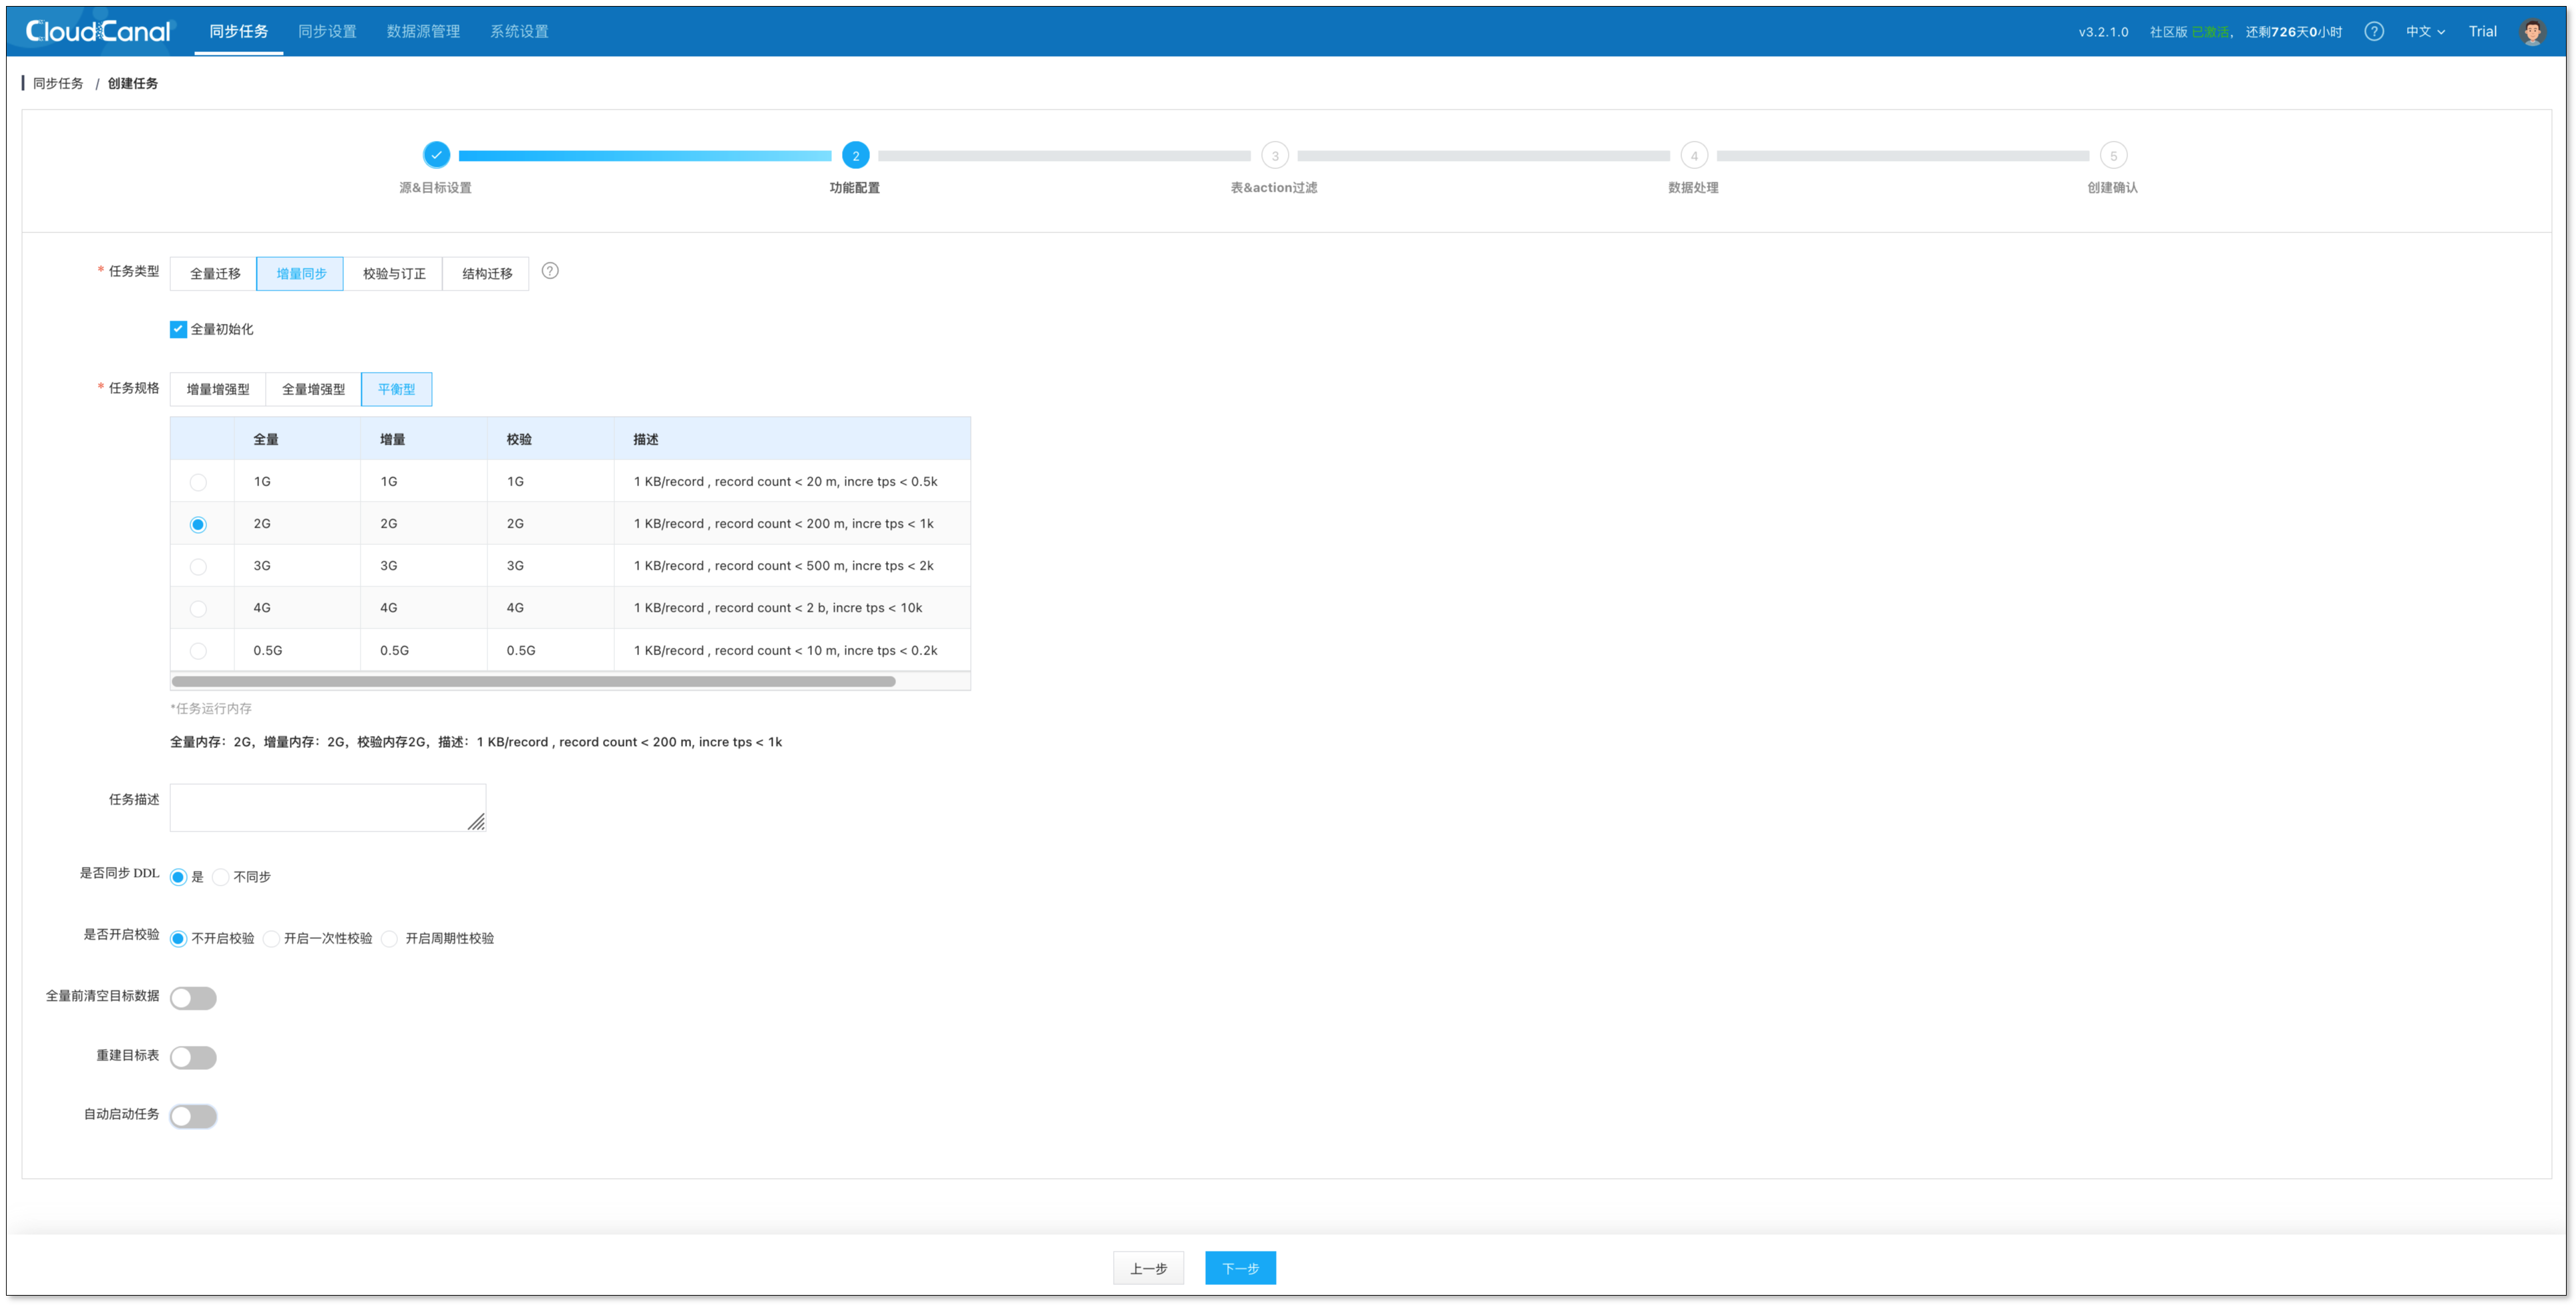Click the 任务描述 text area
2576x1305 pixels.
tap(327, 807)
